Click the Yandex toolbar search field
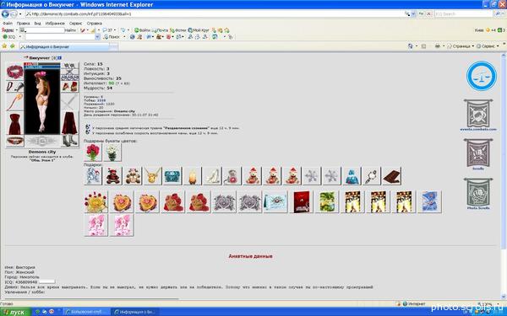This screenshot has width=507, height=316. [45, 30]
